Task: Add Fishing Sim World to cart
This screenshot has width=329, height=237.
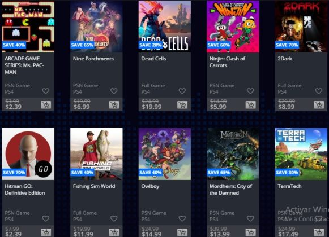Action: point(114,232)
